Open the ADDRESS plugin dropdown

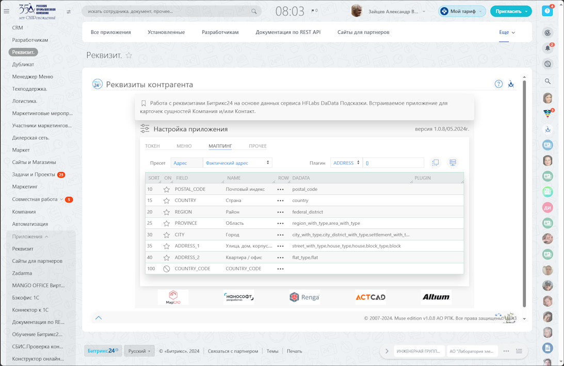346,163
